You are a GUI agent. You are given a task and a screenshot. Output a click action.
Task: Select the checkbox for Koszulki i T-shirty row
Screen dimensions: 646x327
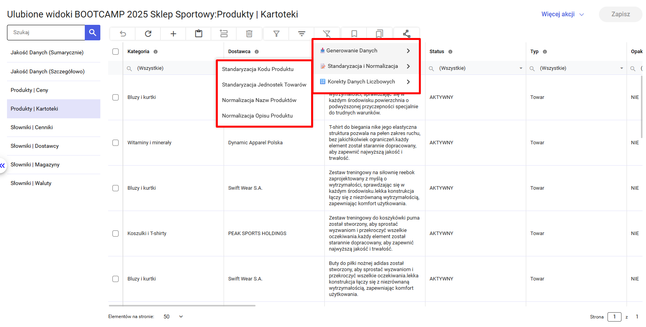pyautogui.click(x=116, y=234)
